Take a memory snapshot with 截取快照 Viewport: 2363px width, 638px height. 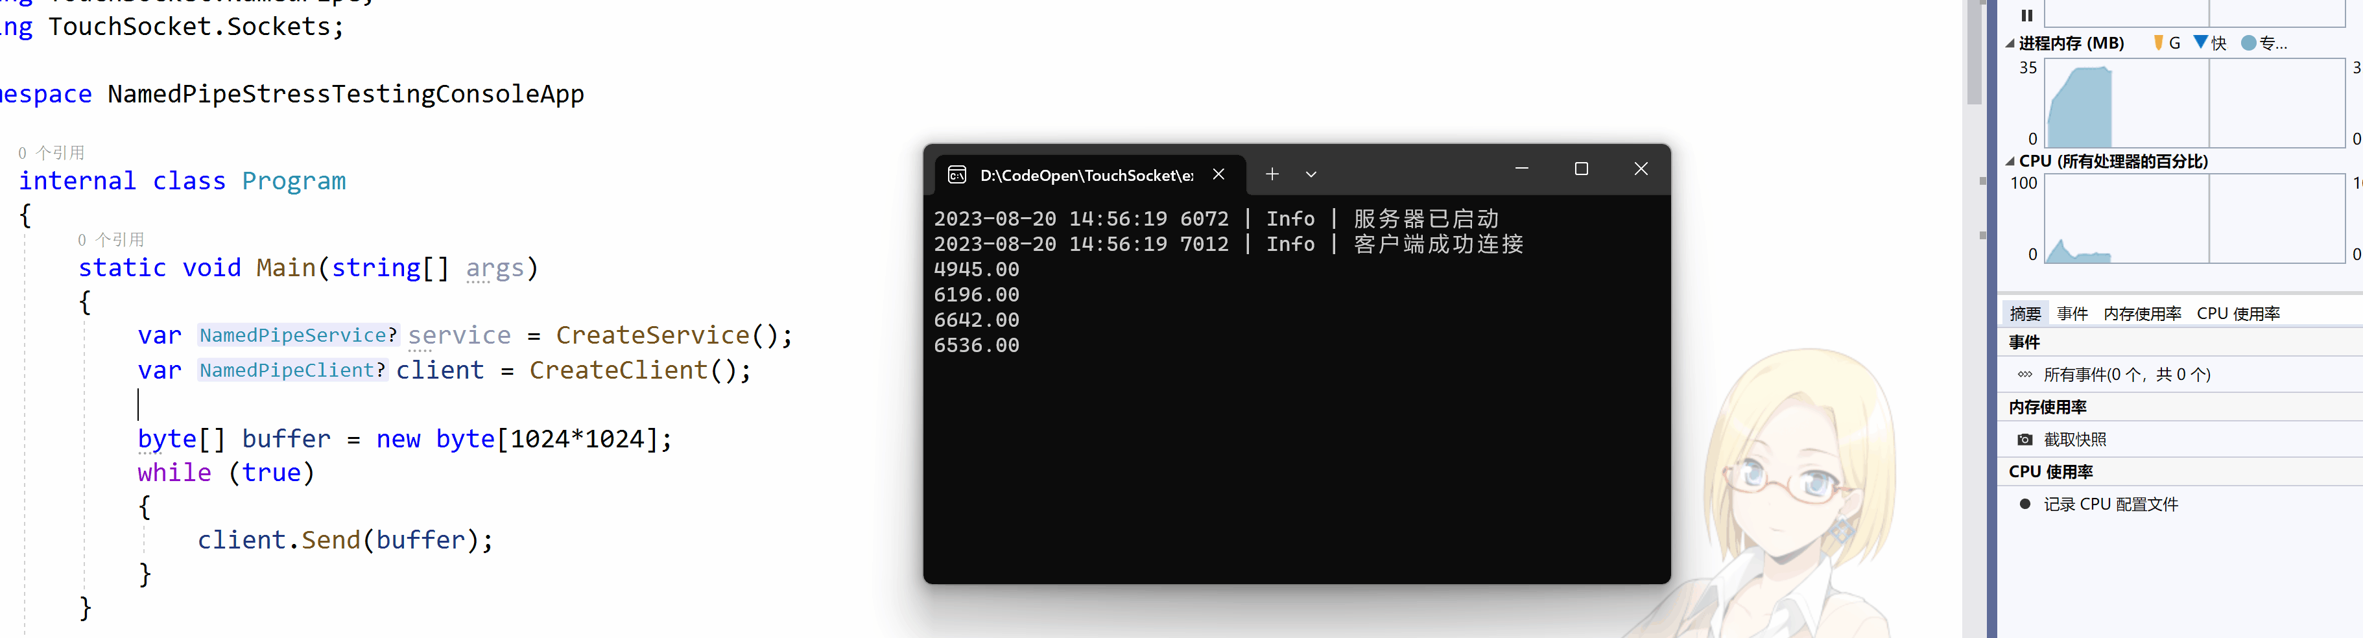point(2075,439)
